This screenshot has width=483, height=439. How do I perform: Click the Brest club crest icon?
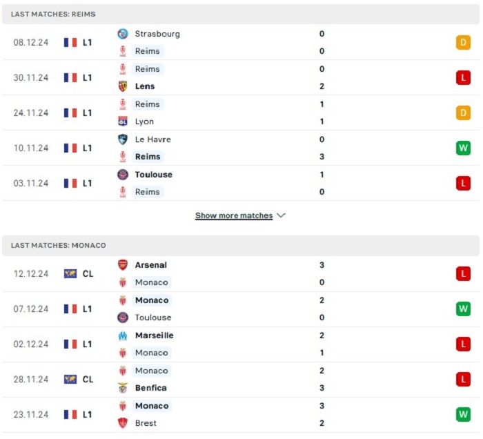pyautogui.click(x=123, y=423)
